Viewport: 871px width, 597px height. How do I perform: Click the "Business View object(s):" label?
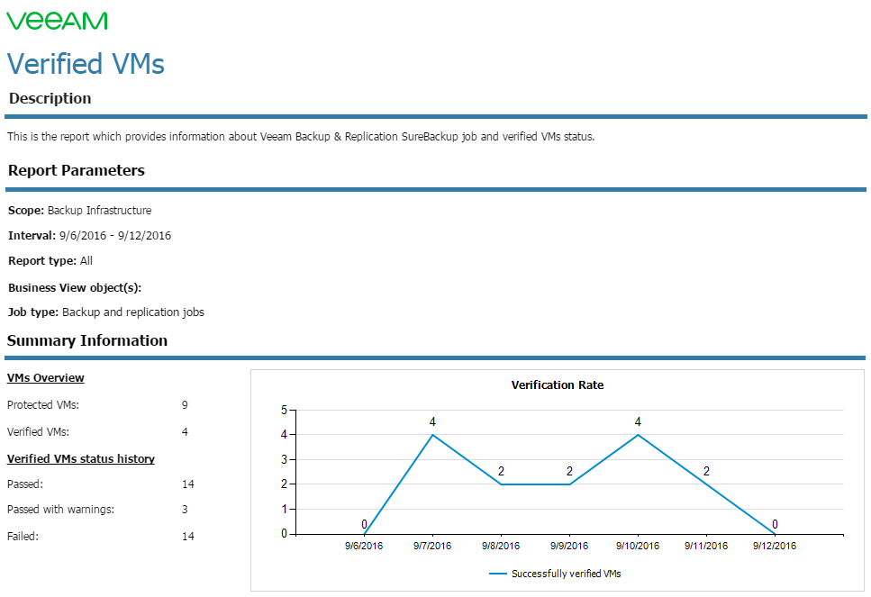pyautogui.click(x=75, y=287)
